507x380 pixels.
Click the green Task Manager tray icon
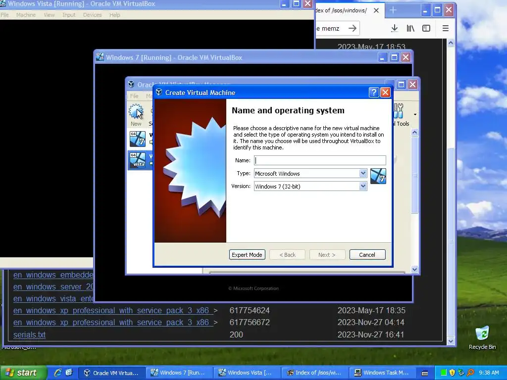444,373
